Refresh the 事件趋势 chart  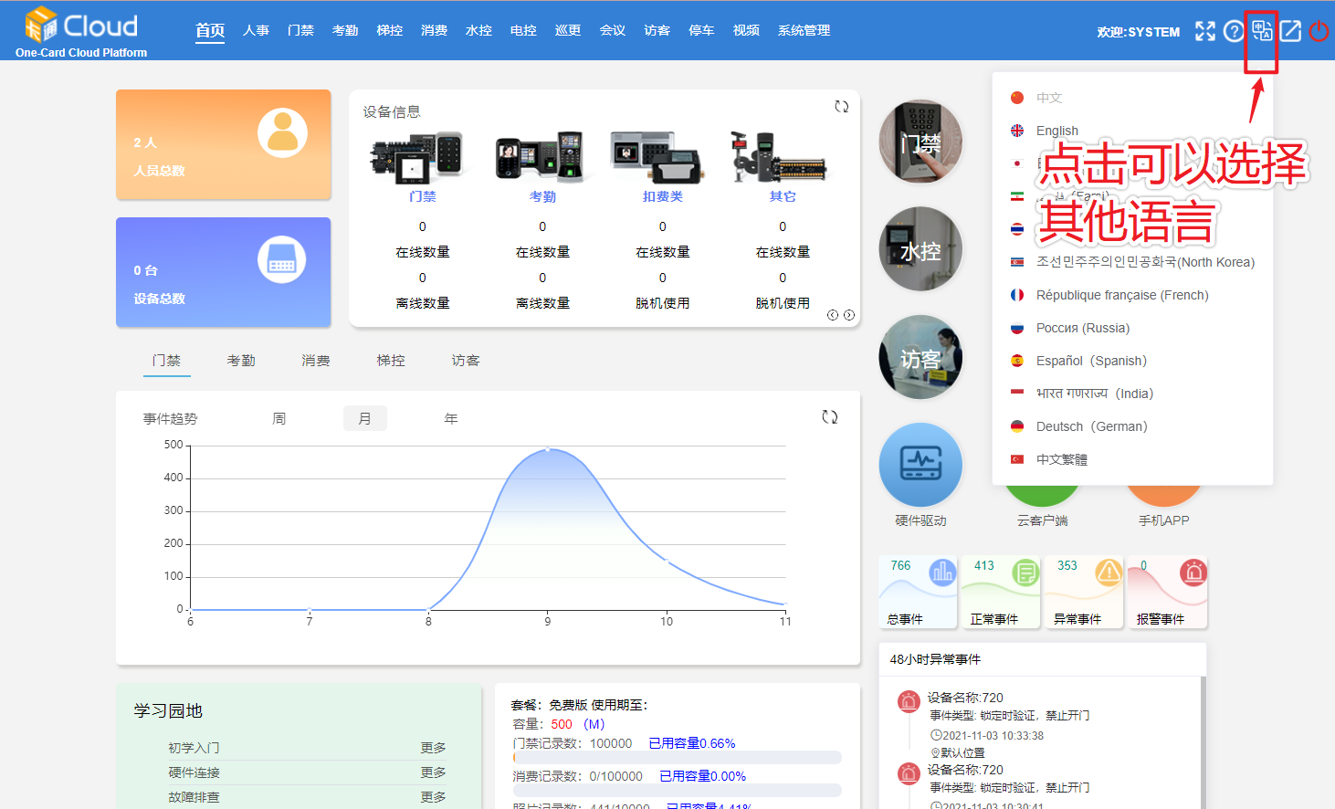(x=829, y=417)
